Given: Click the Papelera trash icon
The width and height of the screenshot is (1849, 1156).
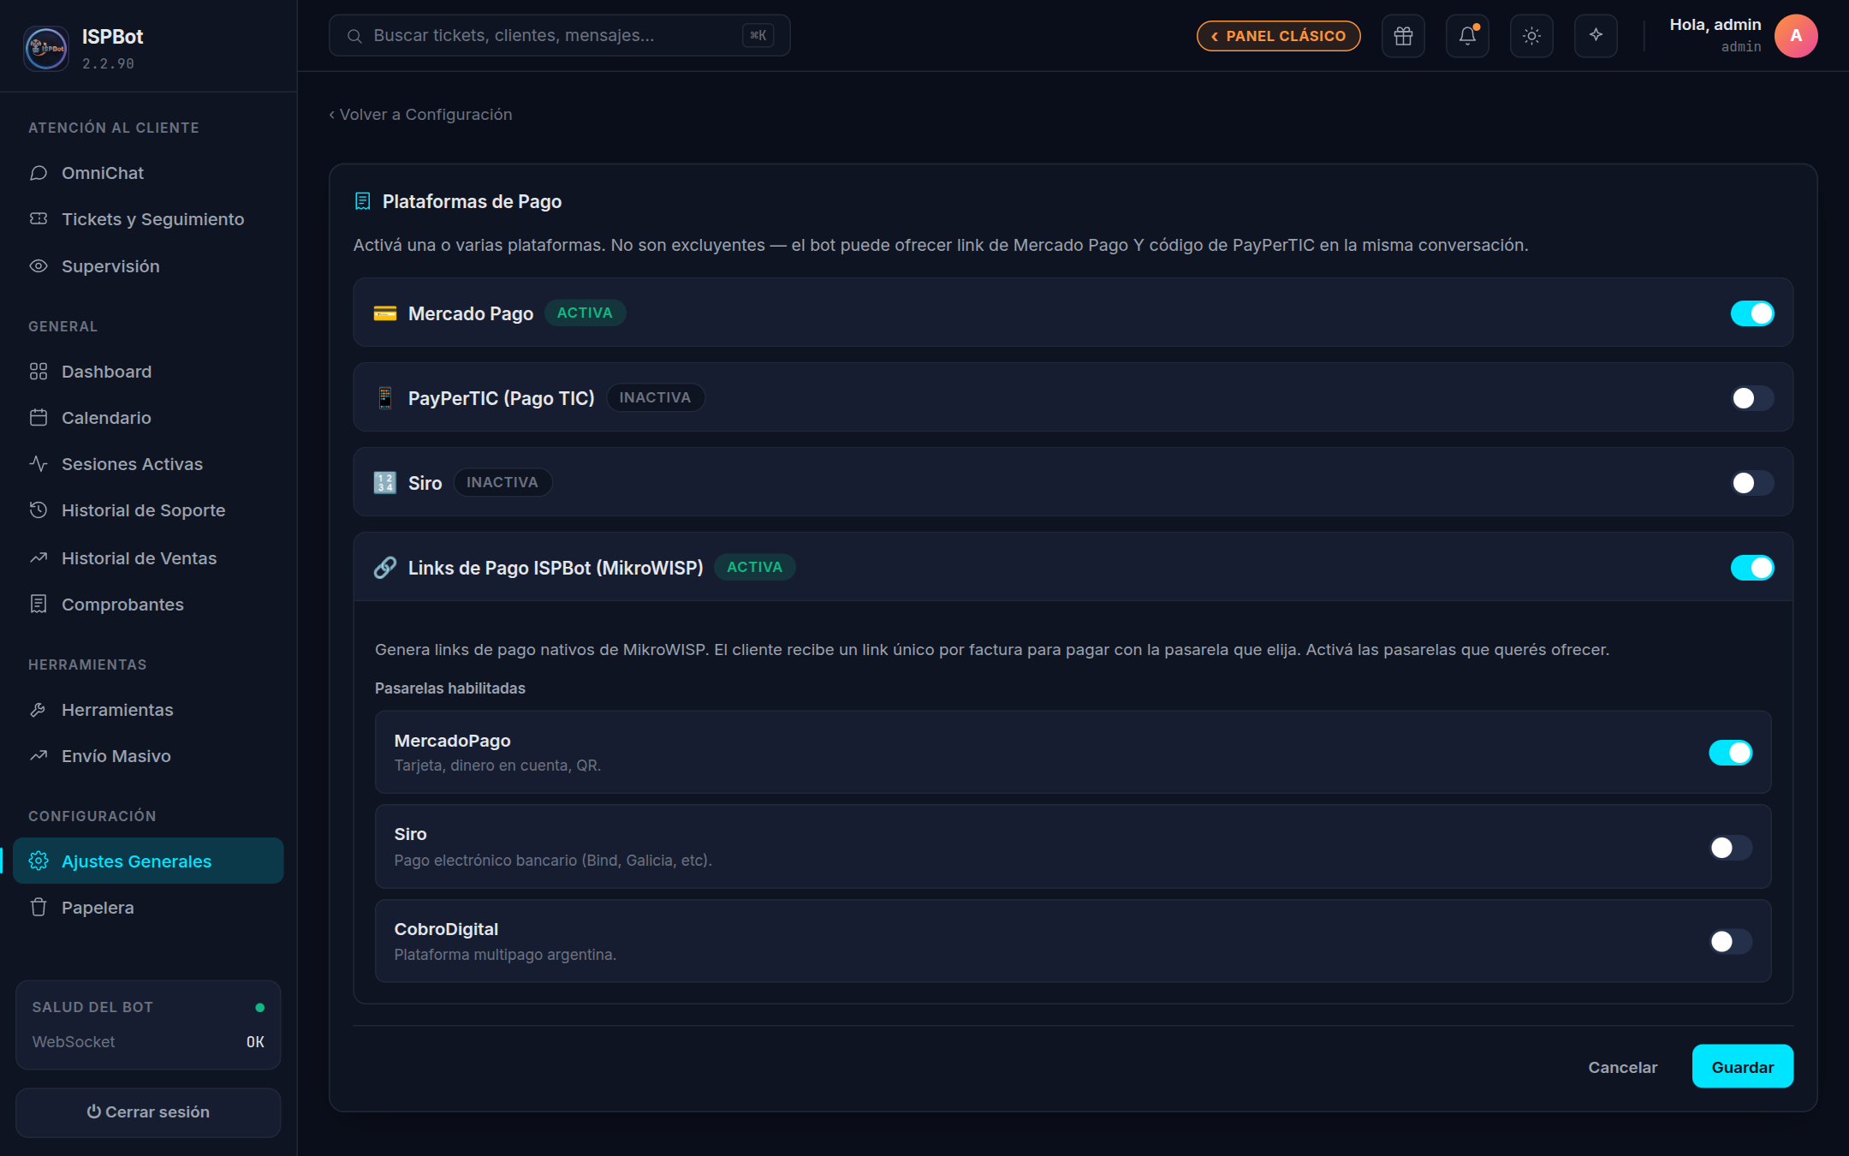Looking at the screenshot, I should click(x=39, y=908).
